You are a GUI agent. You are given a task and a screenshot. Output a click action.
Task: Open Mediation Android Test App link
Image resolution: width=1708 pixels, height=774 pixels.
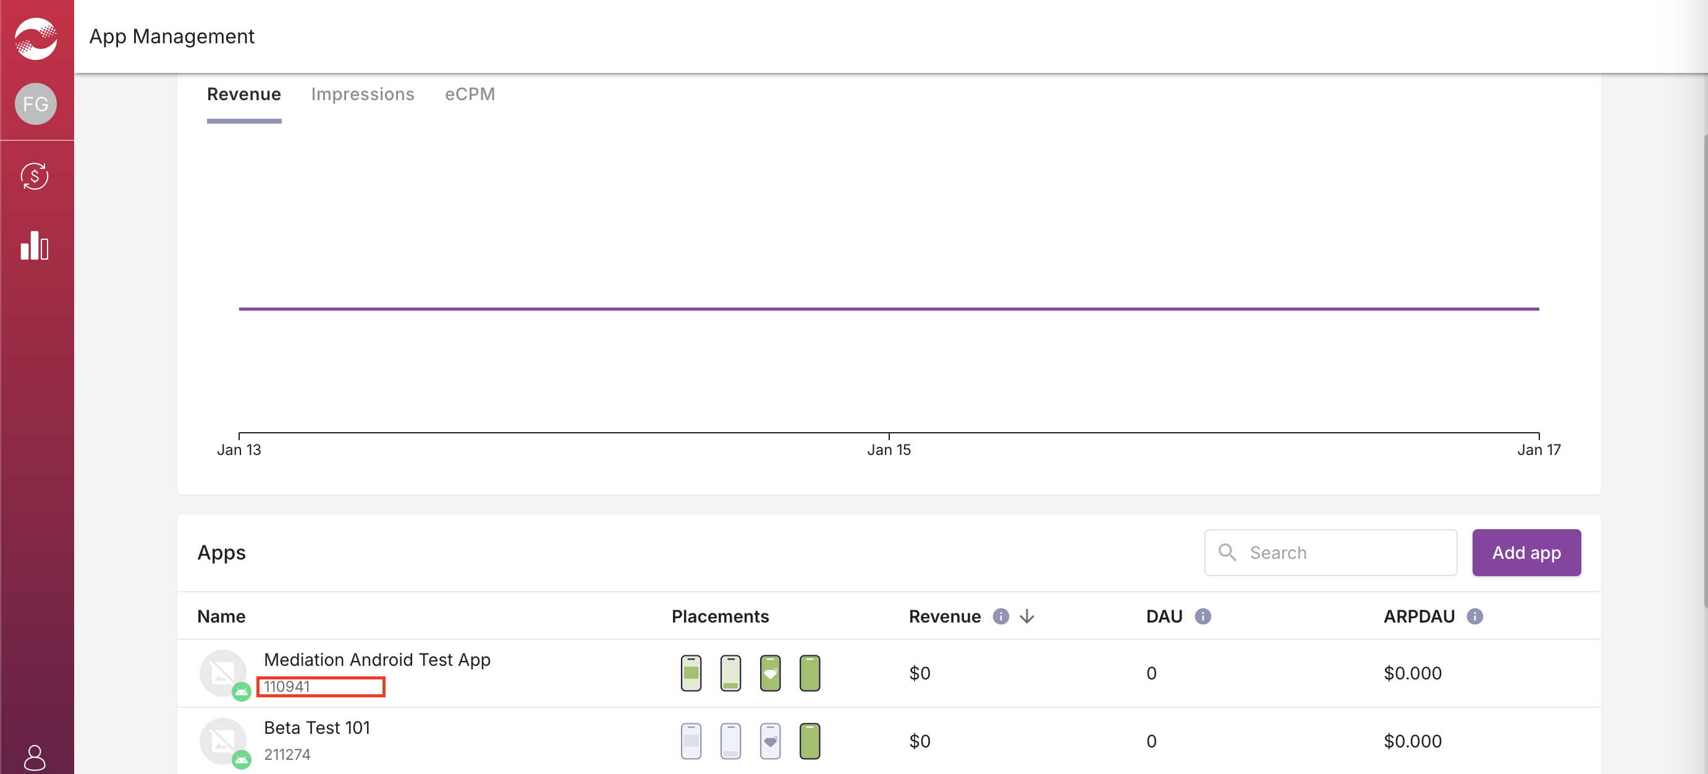pyautogui.click(x=376, y=659)
